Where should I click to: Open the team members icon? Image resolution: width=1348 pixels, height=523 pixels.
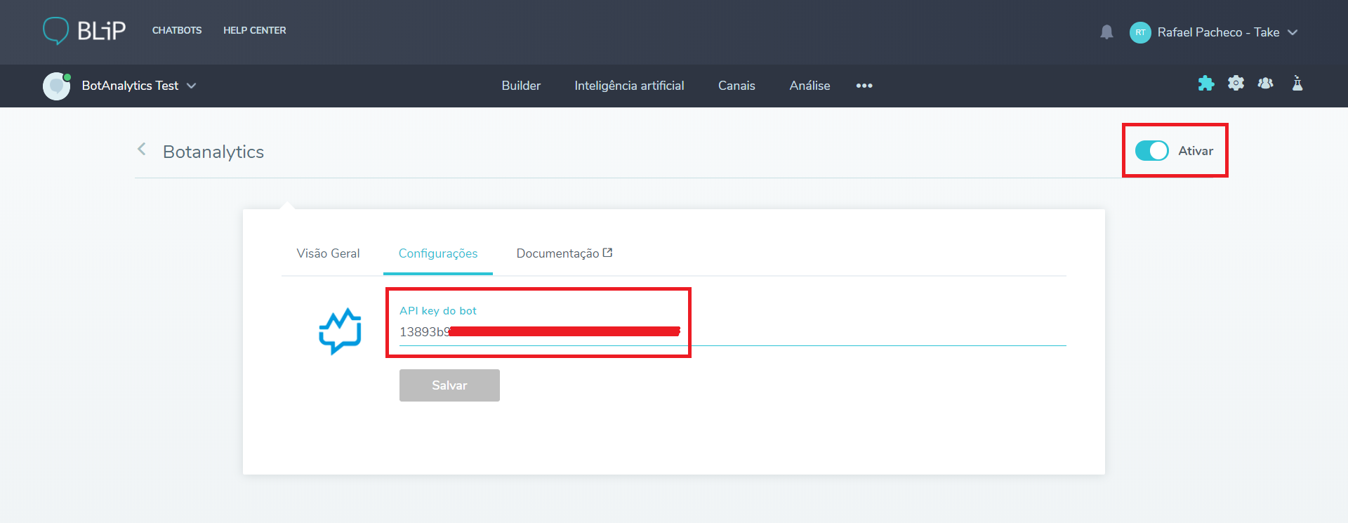[1266, 84]
